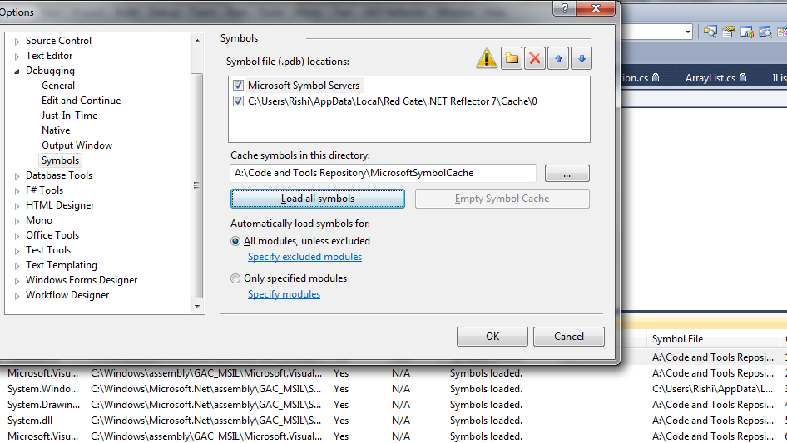Screen dimensions: 787x443
Task: Open Object Browser icon in Visual Studio toolbar
Action: [765, 32]
